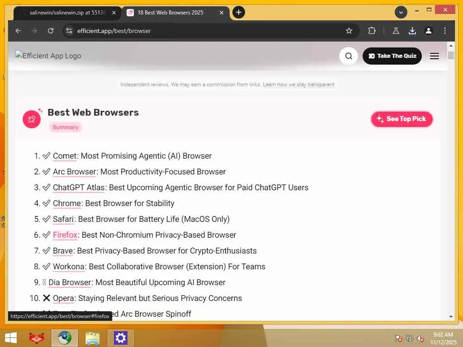View site information icon in address bar
The image size is (463, 347).
(69, 31)
